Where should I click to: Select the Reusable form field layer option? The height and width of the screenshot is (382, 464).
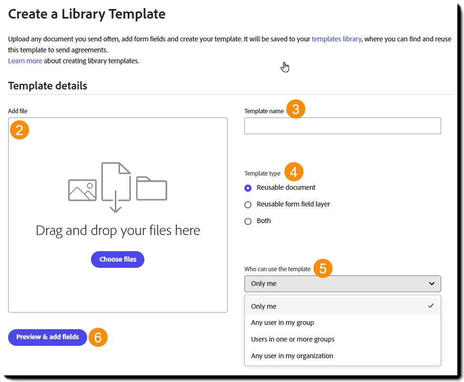click(248, 205)
